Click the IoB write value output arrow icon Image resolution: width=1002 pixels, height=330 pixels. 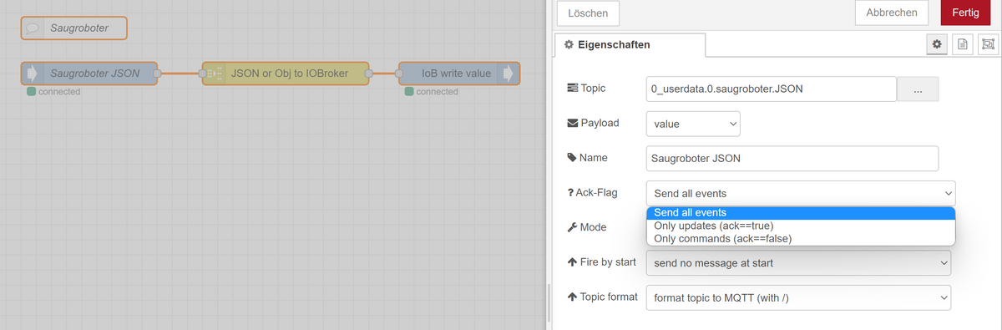(x=508, y=74)
